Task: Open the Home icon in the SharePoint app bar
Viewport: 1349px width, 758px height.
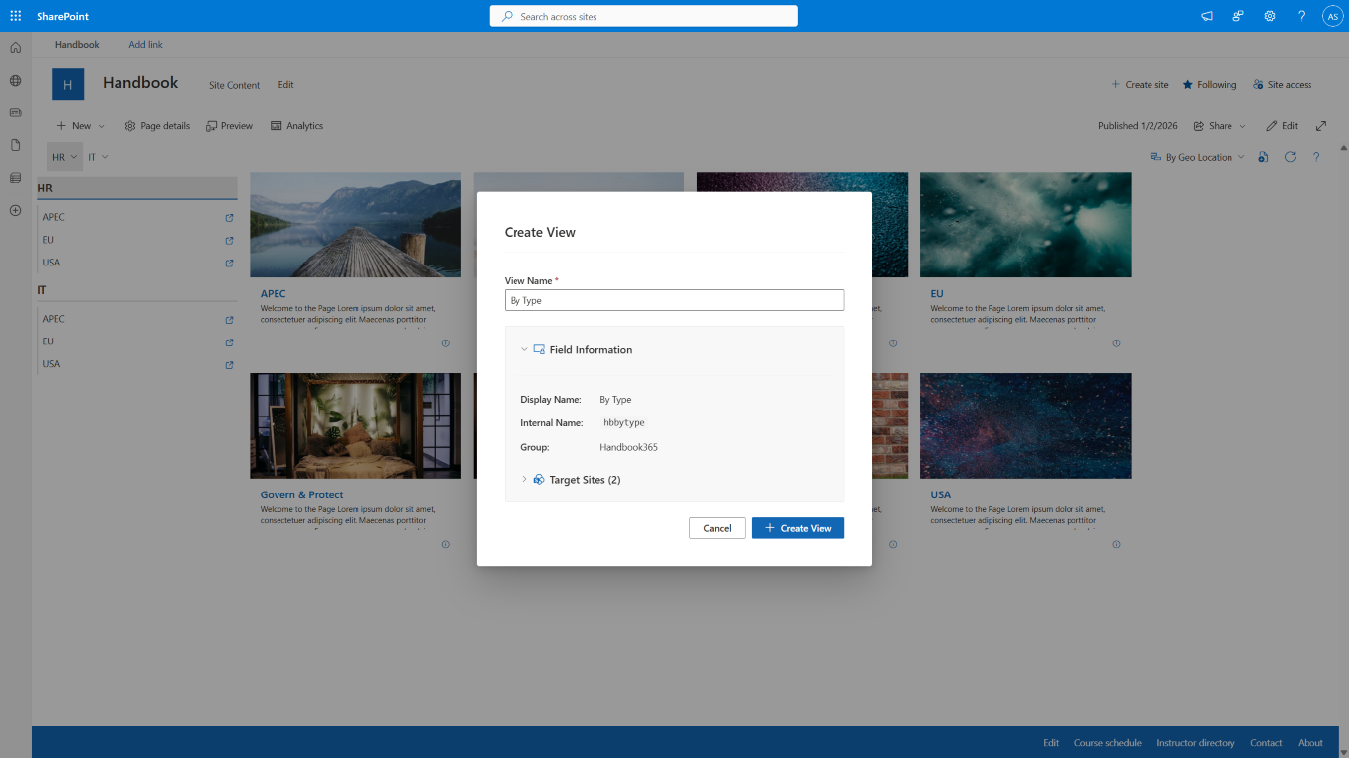Action: [15, 47]
